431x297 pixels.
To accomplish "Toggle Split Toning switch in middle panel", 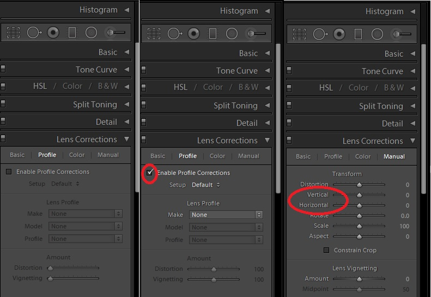I will 143,105.
